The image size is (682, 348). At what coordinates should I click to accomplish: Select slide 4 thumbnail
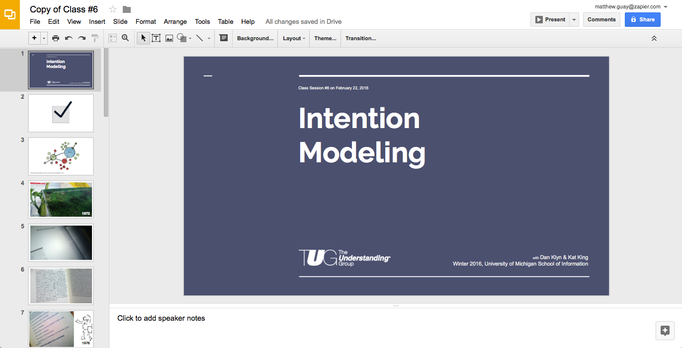[x=61, y=199]
